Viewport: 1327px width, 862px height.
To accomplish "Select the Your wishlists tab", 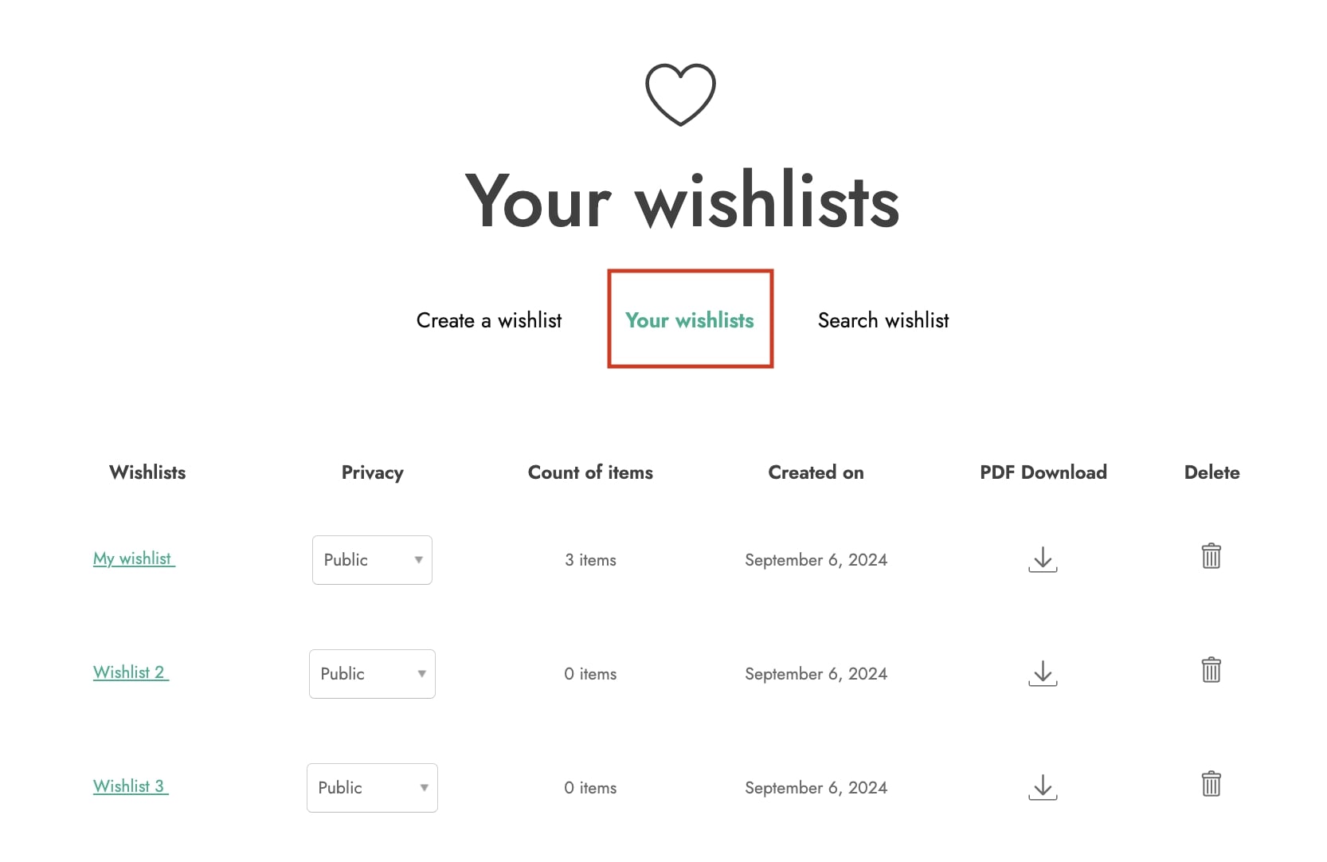I will point(690,320).
